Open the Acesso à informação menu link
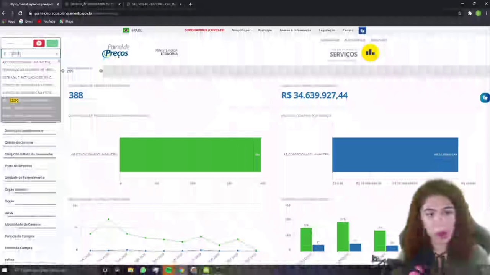The width and height of the screenshot is (490, 275). 295,30
